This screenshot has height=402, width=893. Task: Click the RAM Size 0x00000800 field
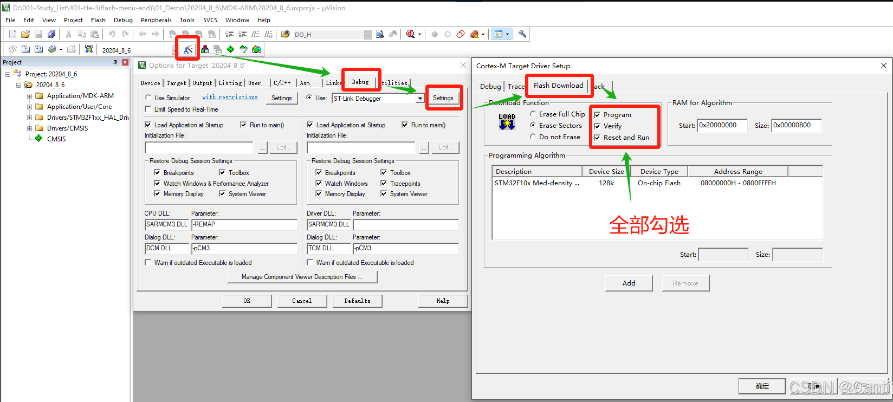point(796,125)
